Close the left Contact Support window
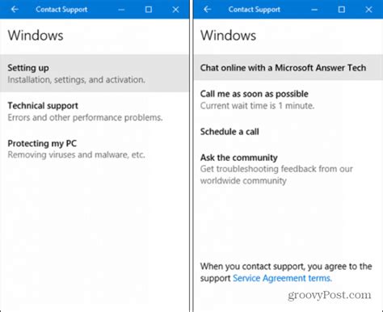Screen dimensions: 383x312 (175, 10)
